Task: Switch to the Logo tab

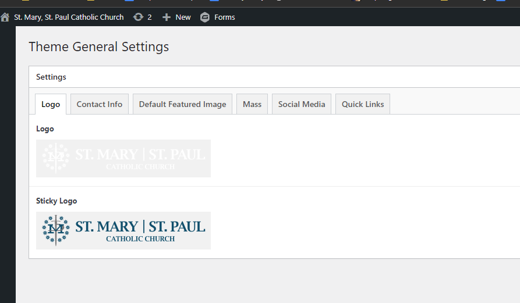Action: [x=51, y=104]
